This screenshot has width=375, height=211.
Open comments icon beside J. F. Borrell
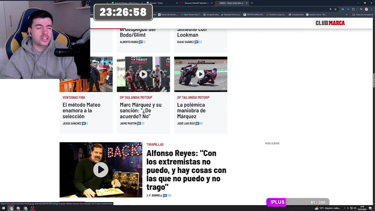coord(165,195)
